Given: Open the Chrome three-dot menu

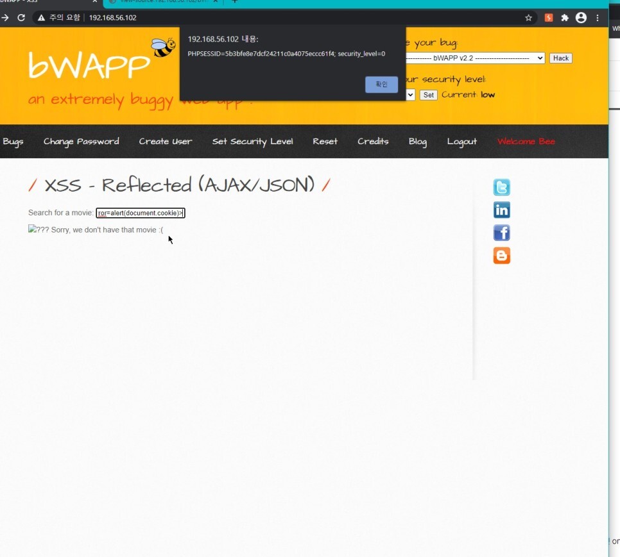Looking at the screenshot, I should (x=598, y=18).
